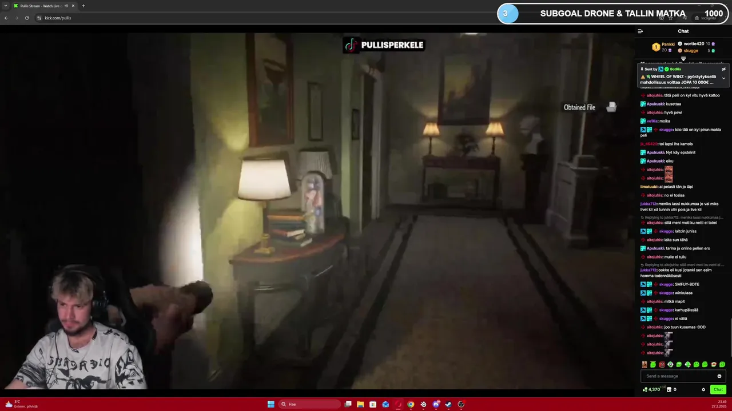Expand the pinned WHEEL OF WINZ message
The width and height of the screenshot is (732, 411).
723,78
